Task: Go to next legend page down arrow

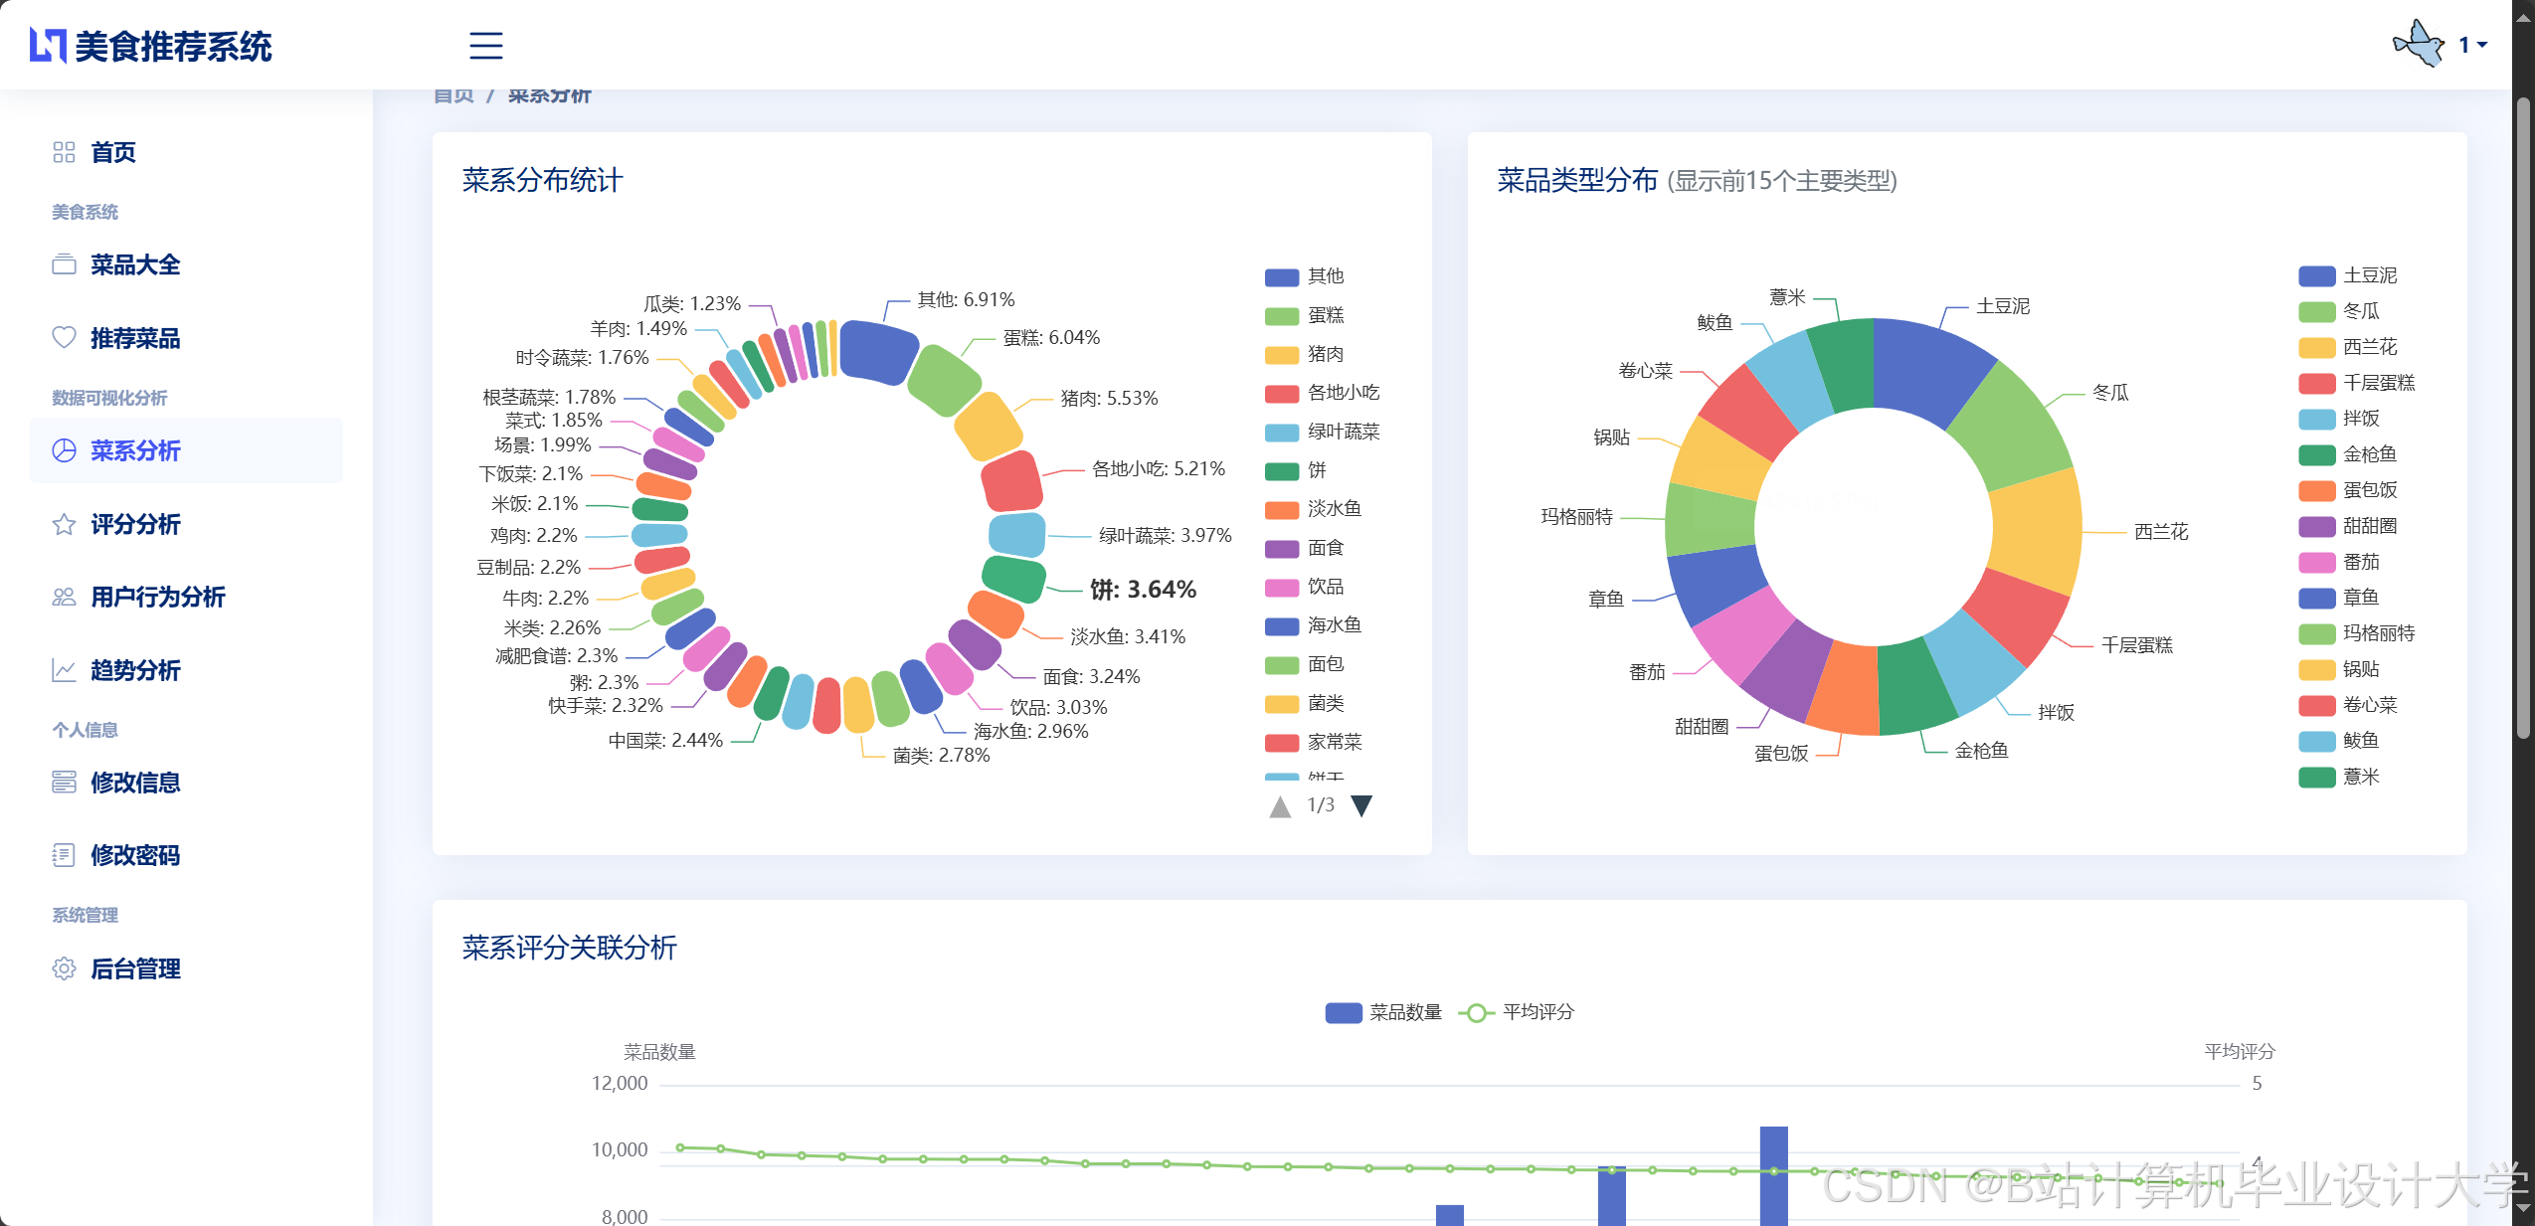Action: (x=1361, y=805)
